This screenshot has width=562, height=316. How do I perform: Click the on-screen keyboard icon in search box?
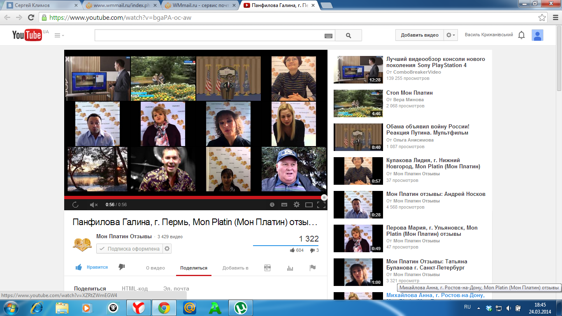tap(328, 36)
